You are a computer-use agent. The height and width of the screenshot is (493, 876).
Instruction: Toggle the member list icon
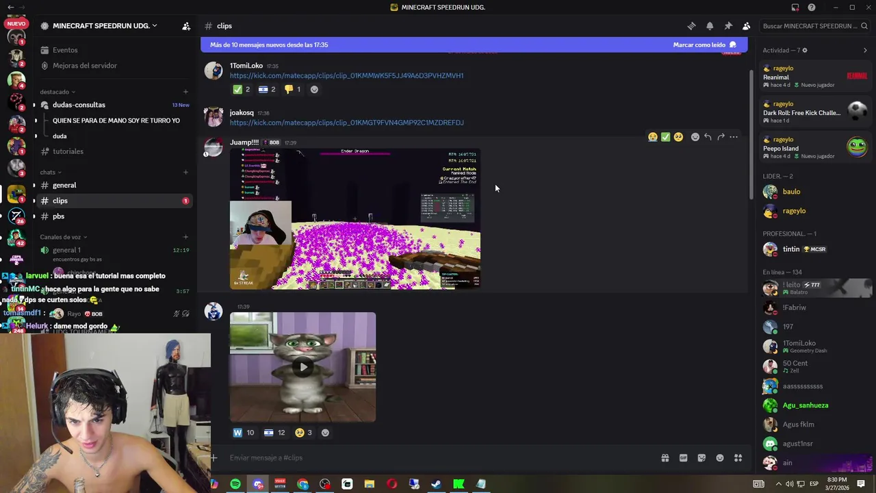[x=746, y=26]
